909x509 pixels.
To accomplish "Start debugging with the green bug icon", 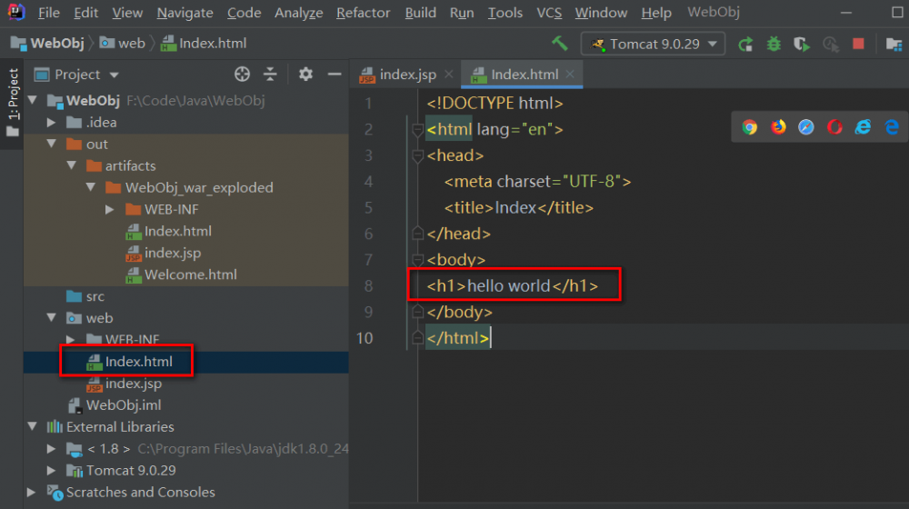I will pos(774,44).
